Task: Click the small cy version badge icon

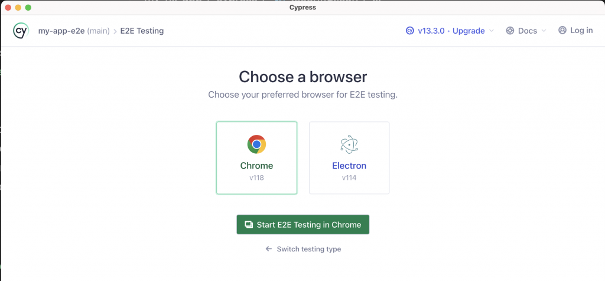Action: (410, 31)
